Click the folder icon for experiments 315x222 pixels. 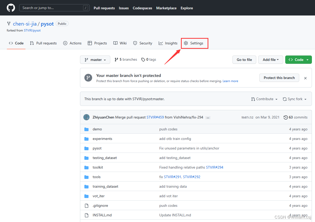click(x=86, y=139)
